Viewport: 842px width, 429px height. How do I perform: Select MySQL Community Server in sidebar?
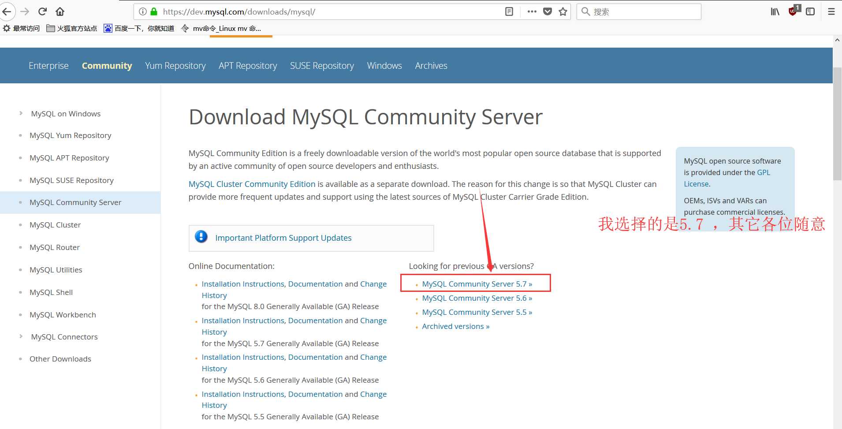pyautogui.click(x=75, y=202)
